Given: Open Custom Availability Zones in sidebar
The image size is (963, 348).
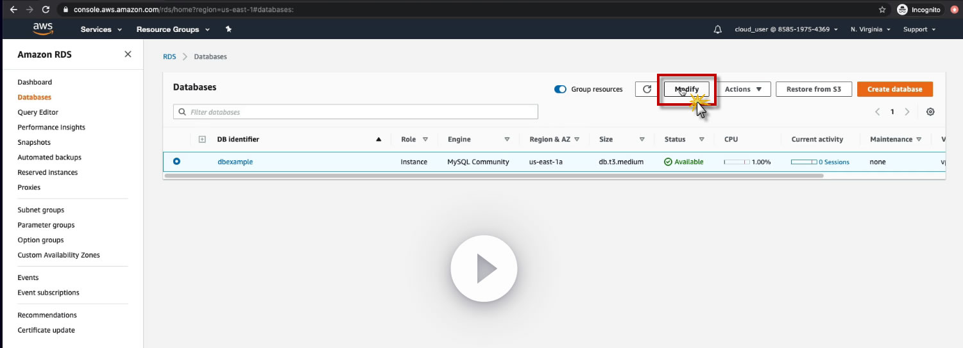Looking at the screenshot, I should point(58,255).
